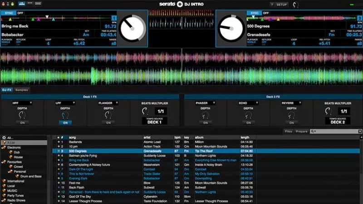Click the Drum and Bass crate icon
This screenshot has width=363, height=204.
click(17, 176)
